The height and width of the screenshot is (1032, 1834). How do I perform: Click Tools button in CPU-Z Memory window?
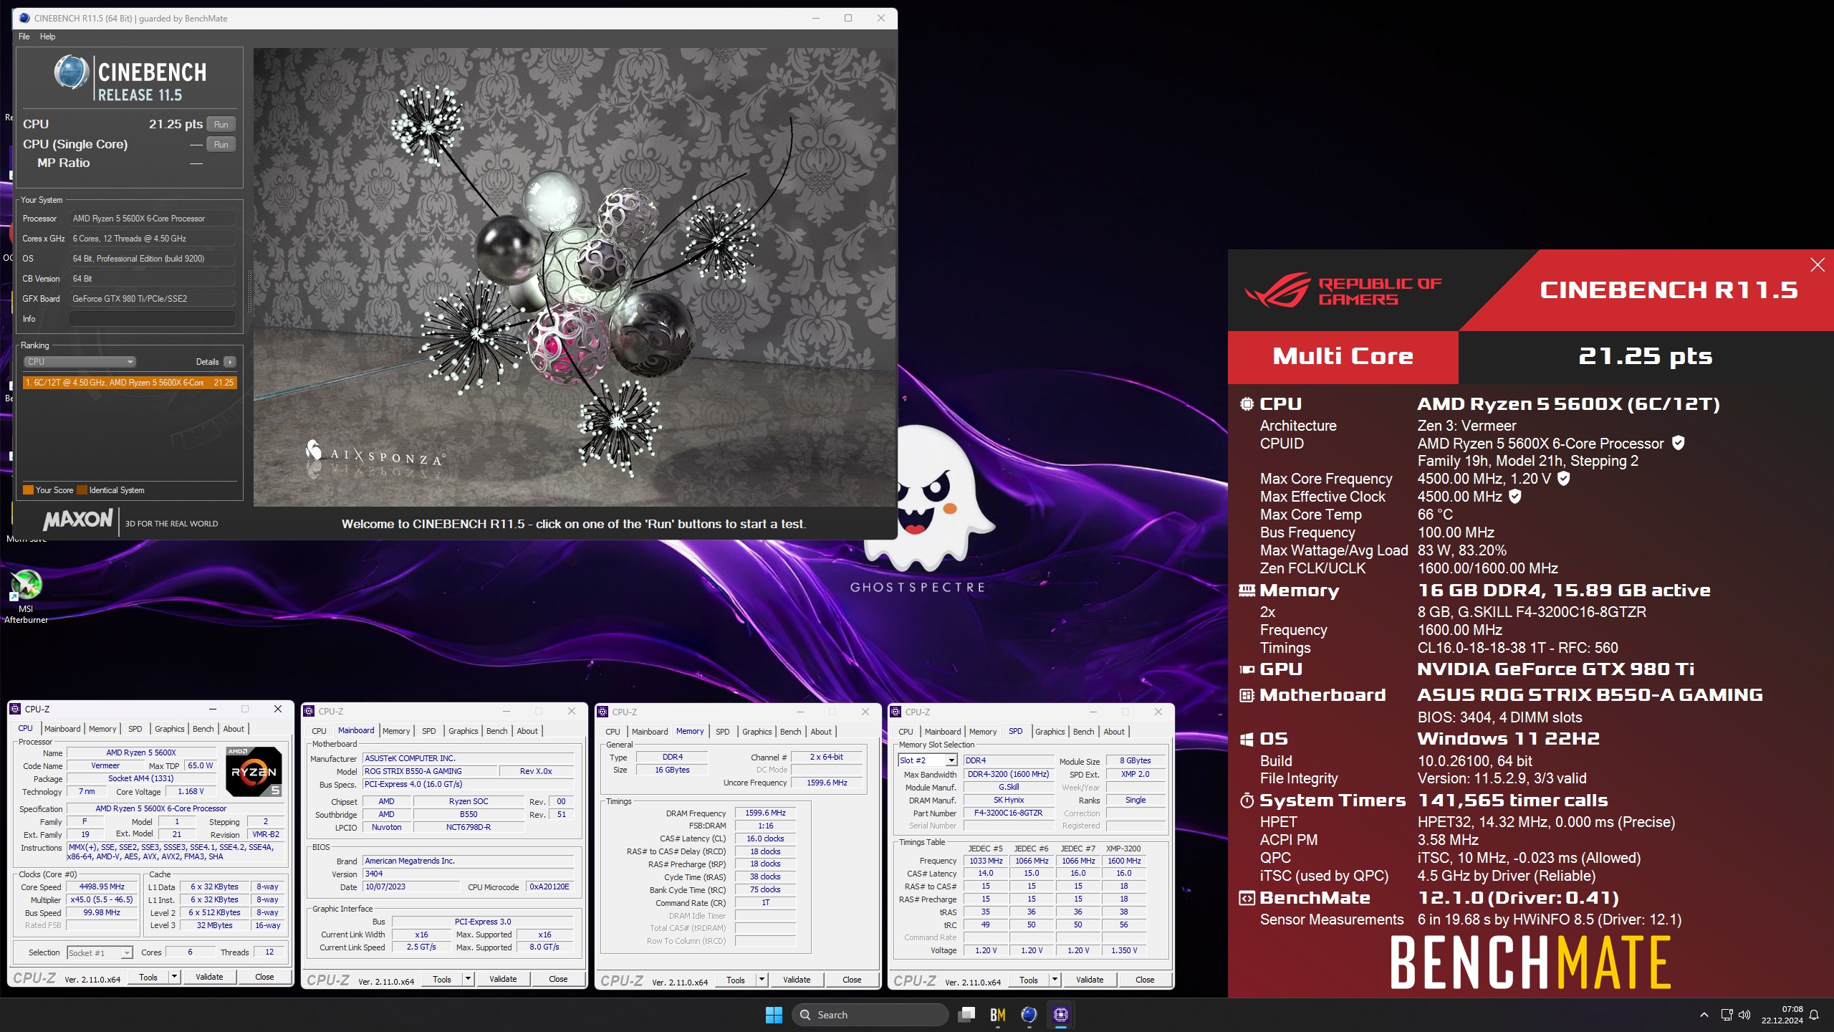click(736, 979)
